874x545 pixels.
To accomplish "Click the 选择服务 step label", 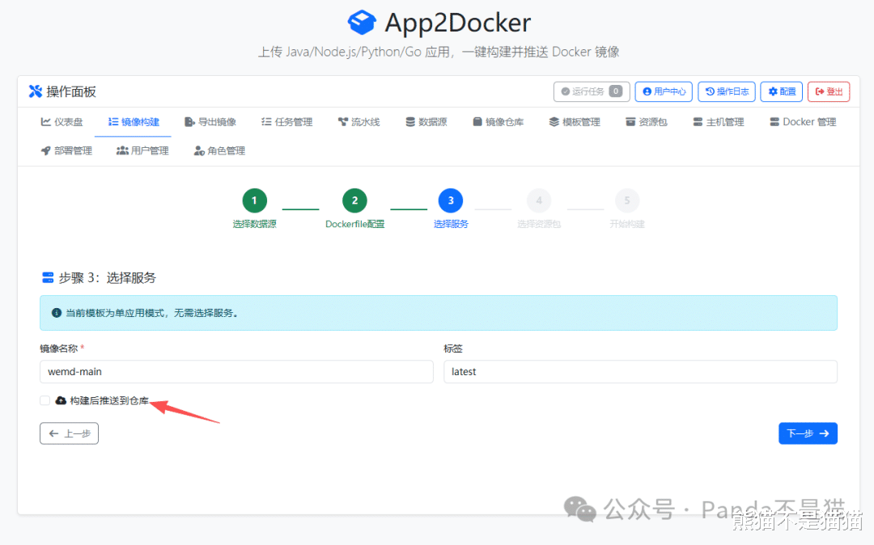I will click(x=451, y=224).
